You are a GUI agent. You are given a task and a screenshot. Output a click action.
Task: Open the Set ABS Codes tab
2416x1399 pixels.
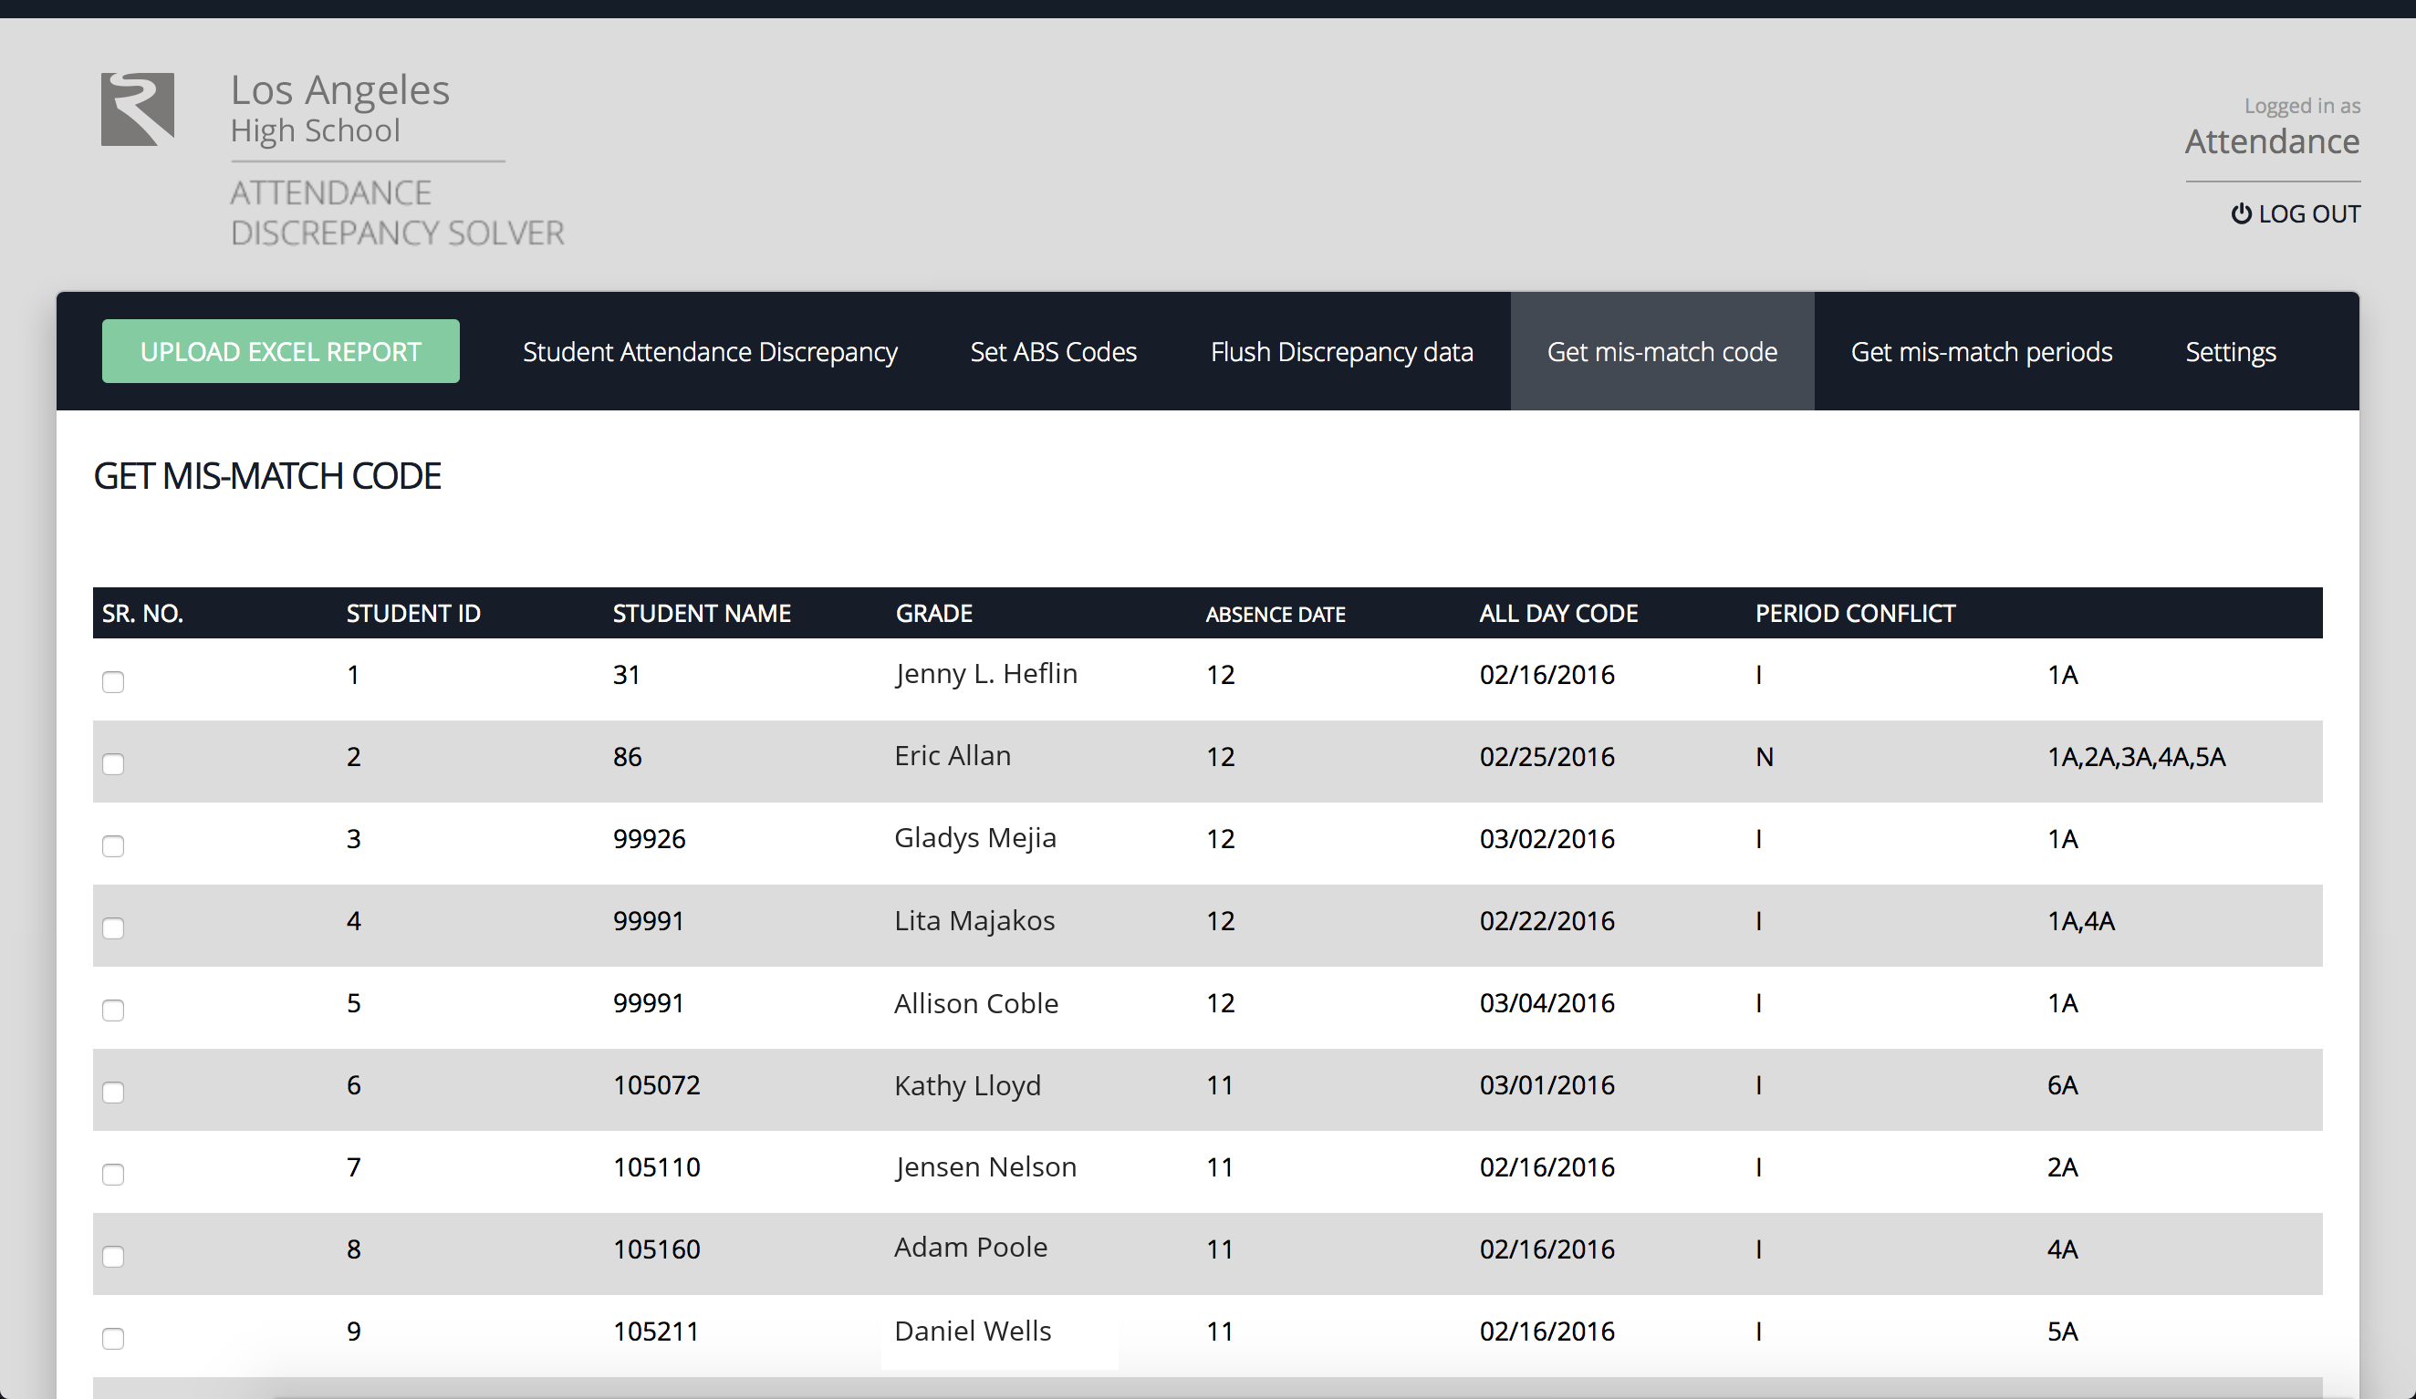pos(1053,352)
